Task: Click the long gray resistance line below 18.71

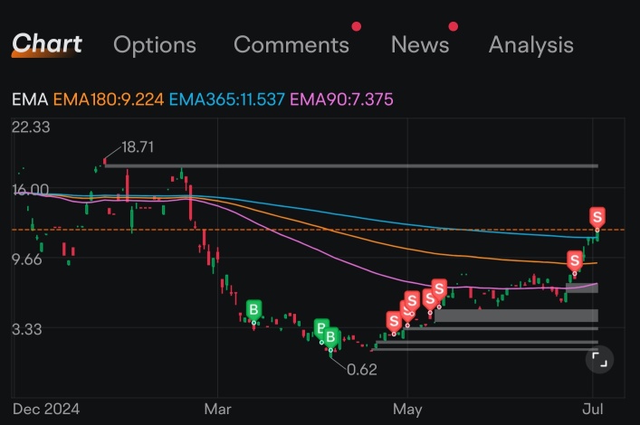Action: pos(351,166)
